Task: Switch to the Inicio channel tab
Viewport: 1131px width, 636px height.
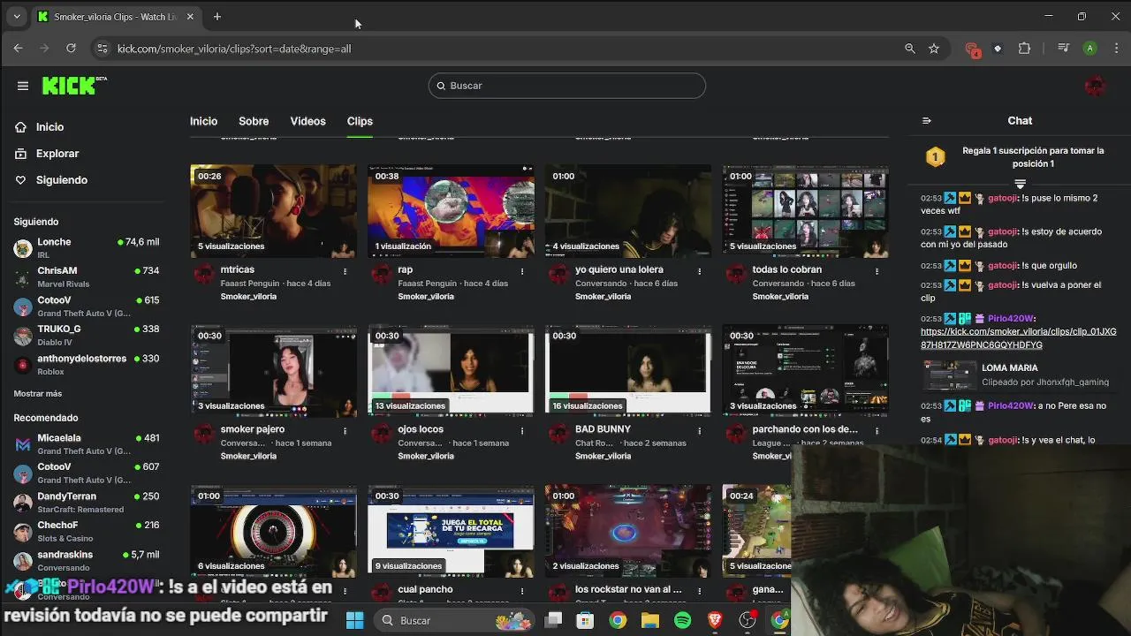Action: pyautogui.click(x=203, y=121)
